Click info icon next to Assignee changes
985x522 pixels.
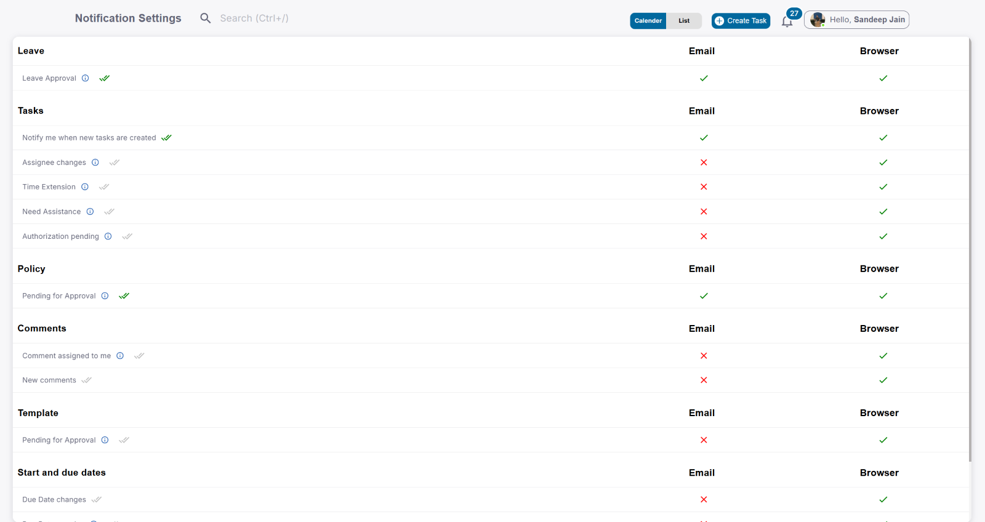coord(95,163)
